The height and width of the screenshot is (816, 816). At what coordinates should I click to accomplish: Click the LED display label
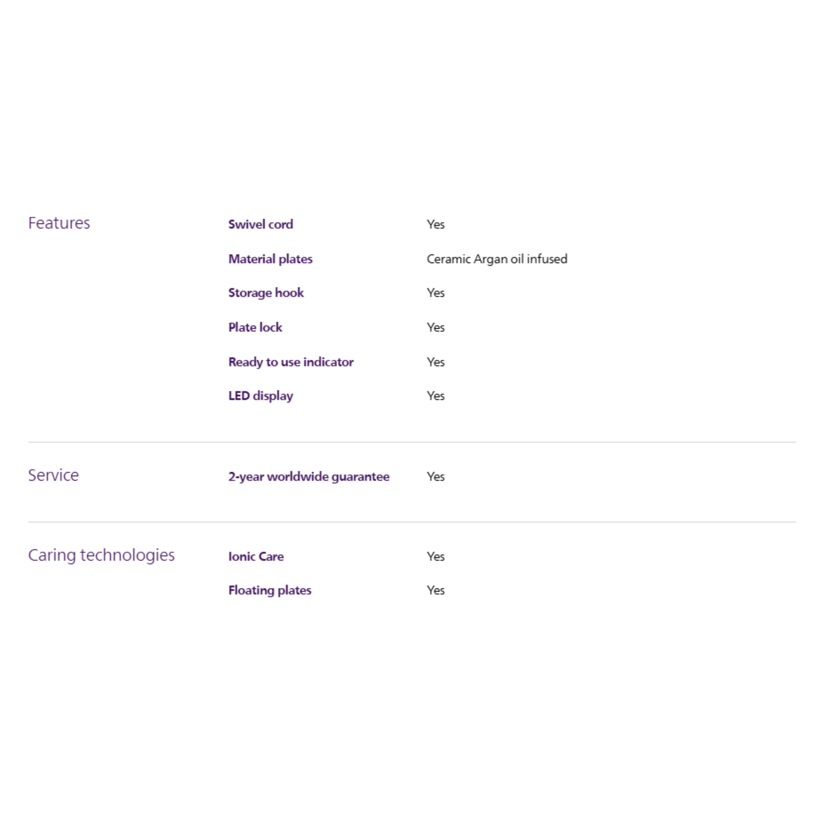[260, 396]
